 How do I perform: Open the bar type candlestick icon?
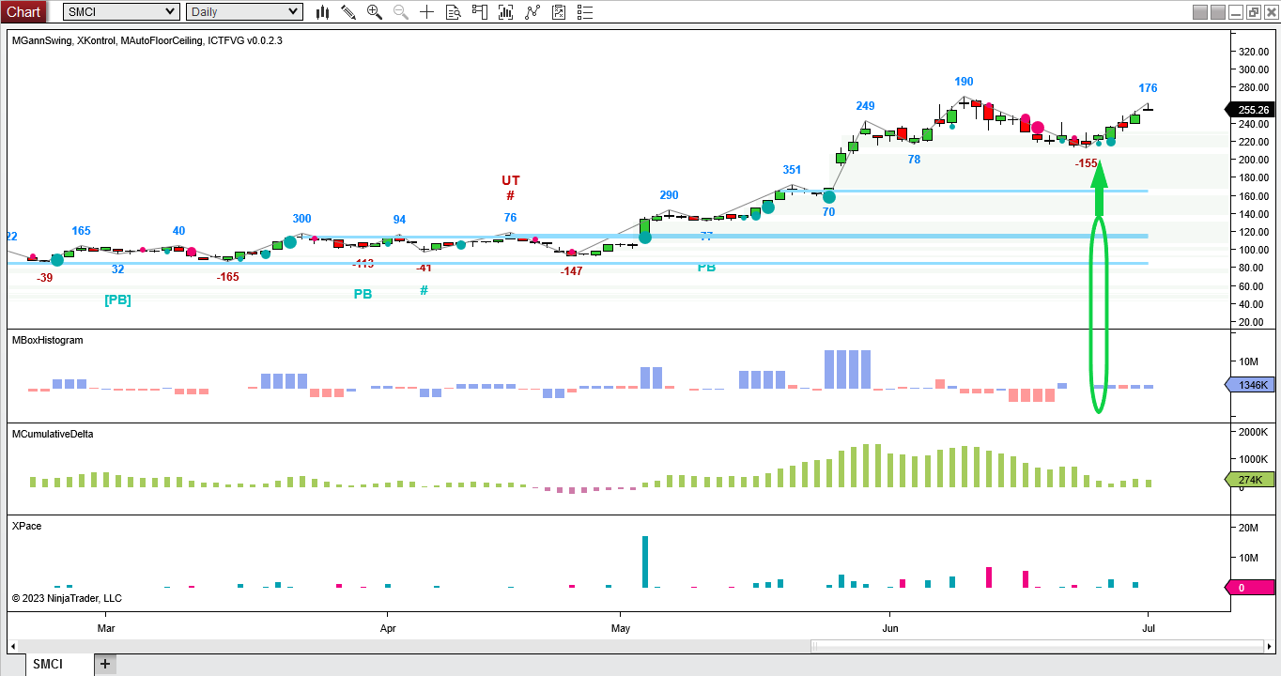pyautogui.click(x=323, y=12)
